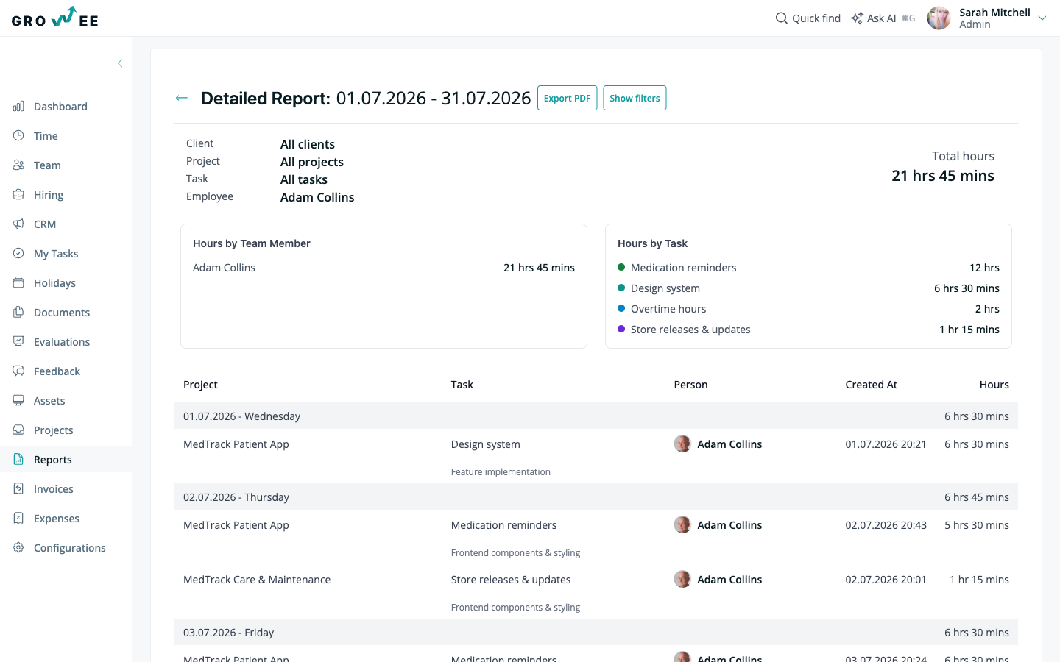This screenshot has width=1060, height=662.
Task: Click the Sarah Mitchell user name
Action: (x=994, y=13)
